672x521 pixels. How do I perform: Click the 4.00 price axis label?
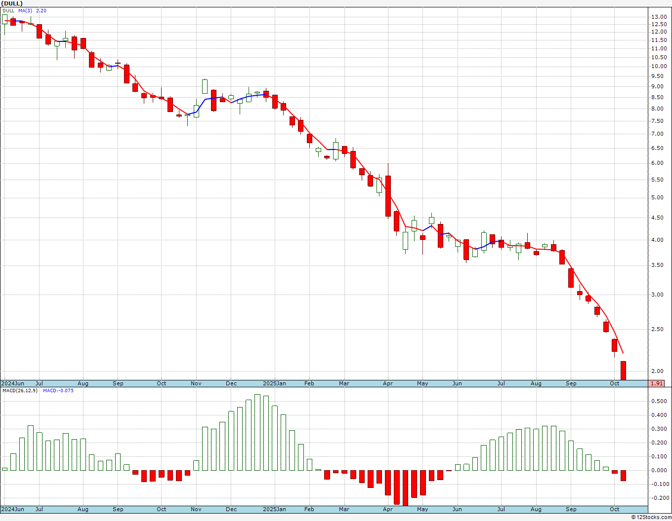[658, 240]
